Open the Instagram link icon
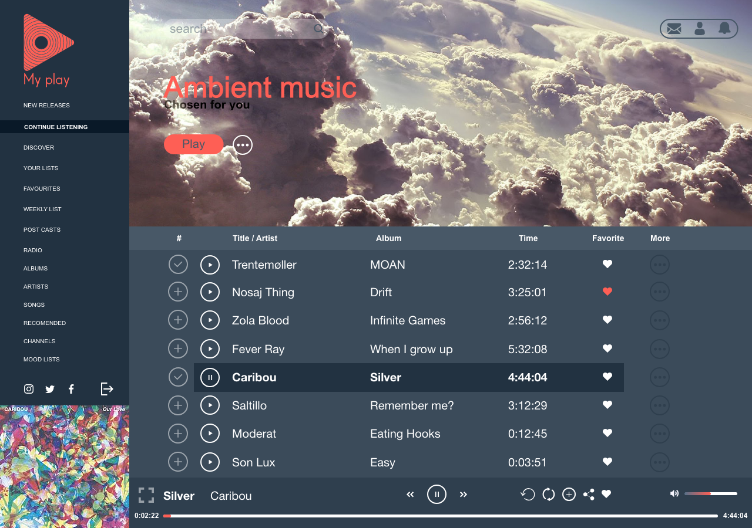The width and height of the screenshot is (752, 528). (x=29, y=389)
